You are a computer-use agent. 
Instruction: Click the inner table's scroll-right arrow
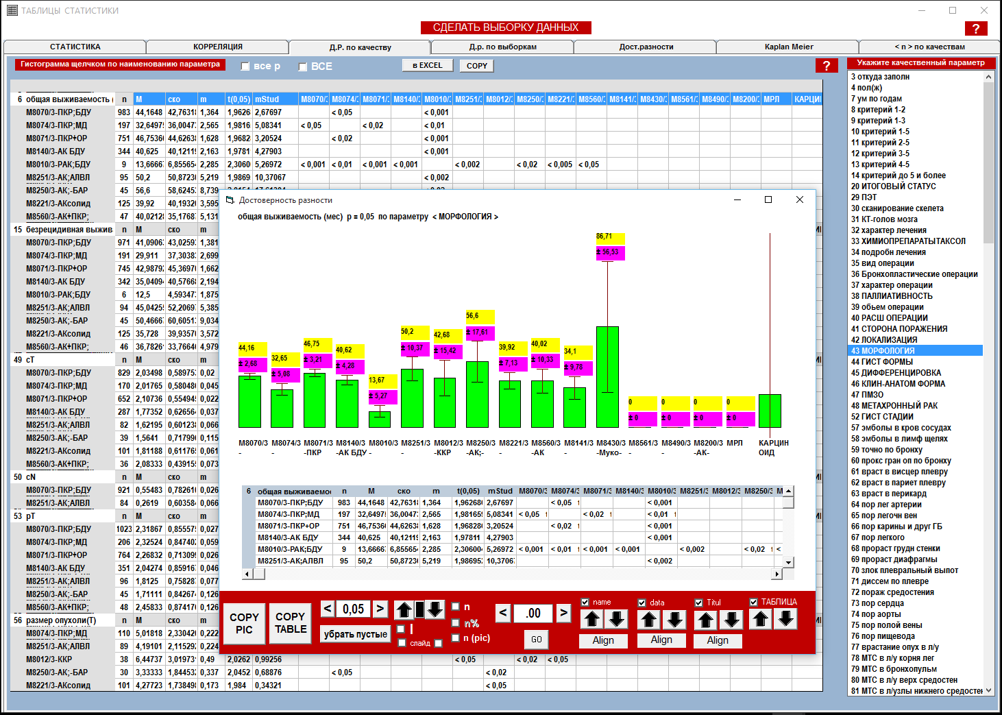(x=777, y=574)
